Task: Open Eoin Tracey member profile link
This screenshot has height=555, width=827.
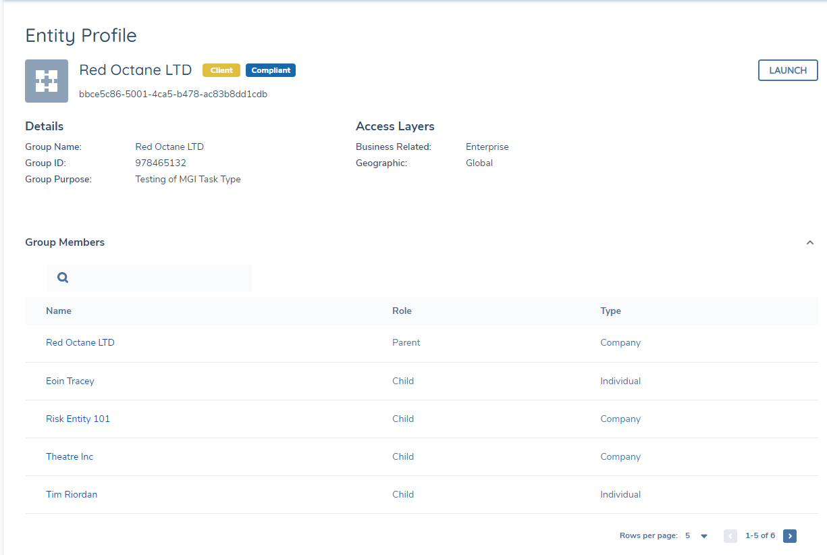Action: point(70,381)
